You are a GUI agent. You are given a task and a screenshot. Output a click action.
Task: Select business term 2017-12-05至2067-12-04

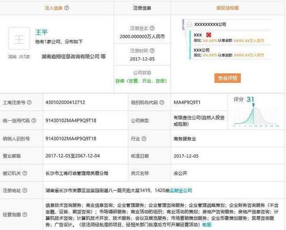coord(73,156)
